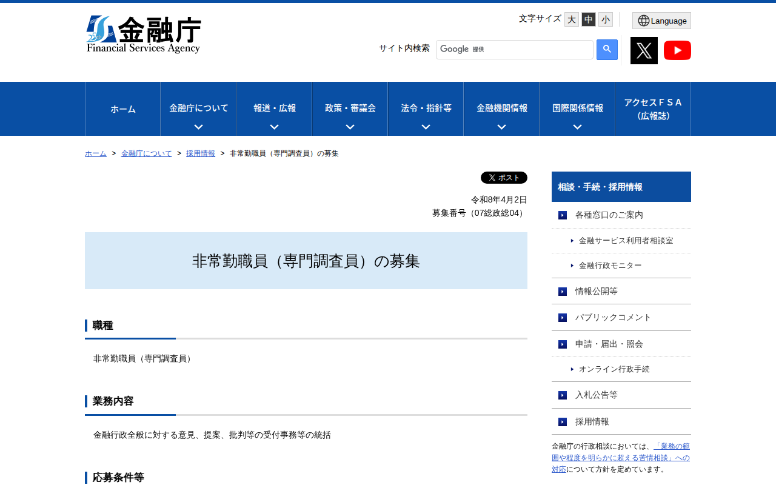This screenshot has height=485, width=776.
Task: Open 申請・届出・照会 in the sidebar
Action: (x=621, y=344)
